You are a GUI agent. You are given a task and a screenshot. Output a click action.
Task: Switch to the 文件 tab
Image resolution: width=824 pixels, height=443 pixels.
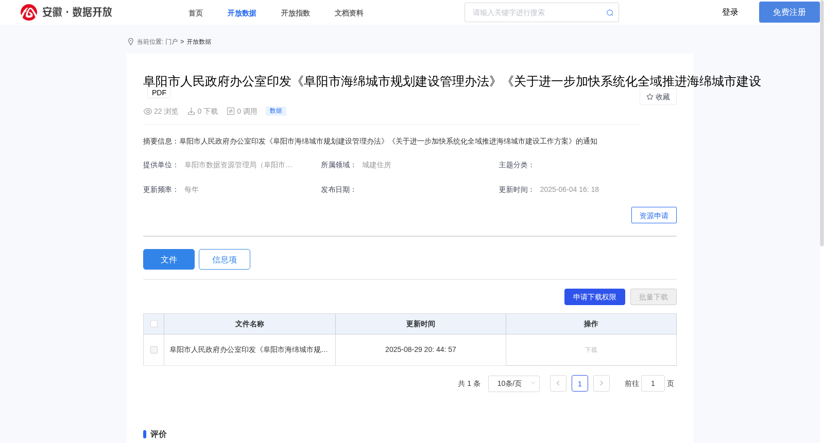[169, 259]
